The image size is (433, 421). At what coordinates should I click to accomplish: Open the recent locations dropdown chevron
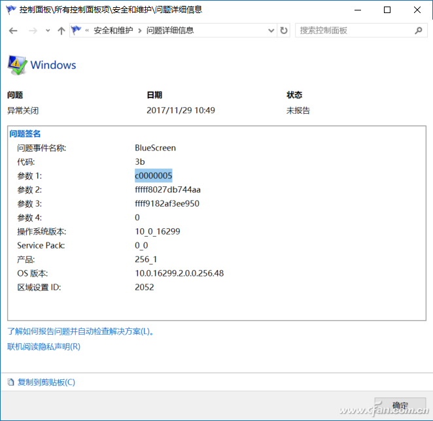pos(48,31)
